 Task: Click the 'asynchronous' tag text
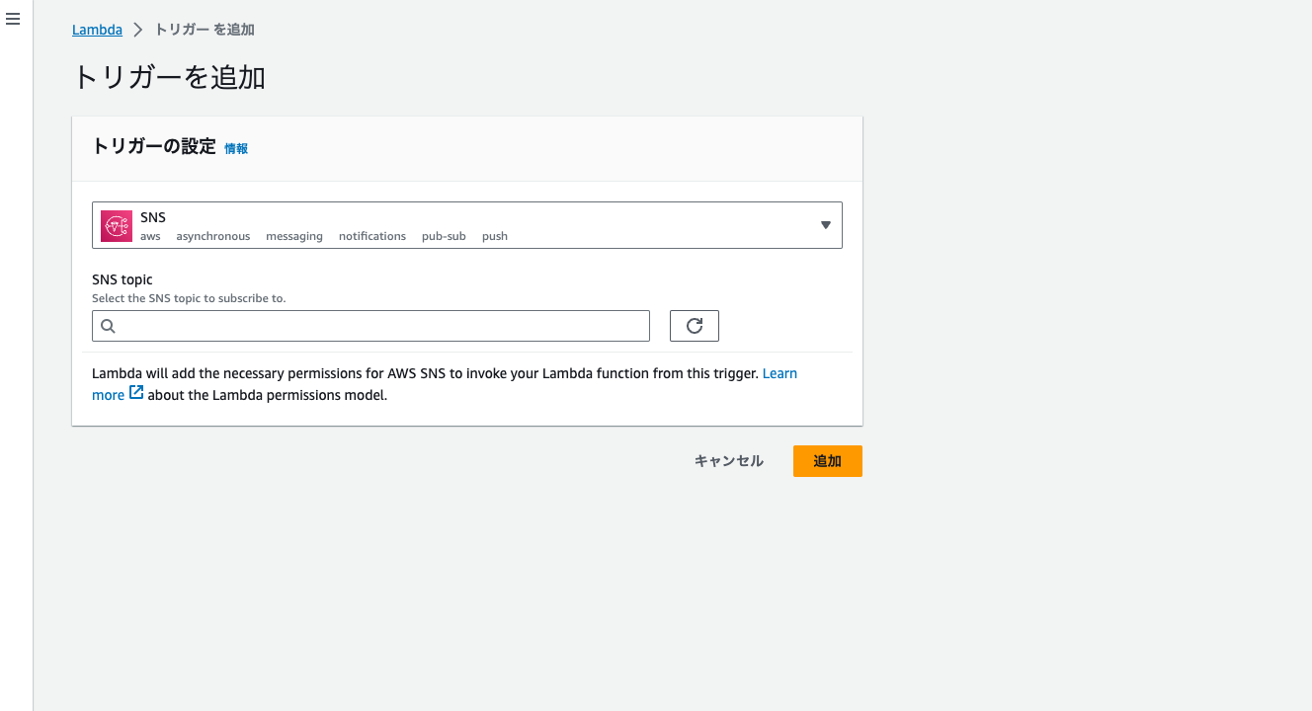tap(213, 236)
